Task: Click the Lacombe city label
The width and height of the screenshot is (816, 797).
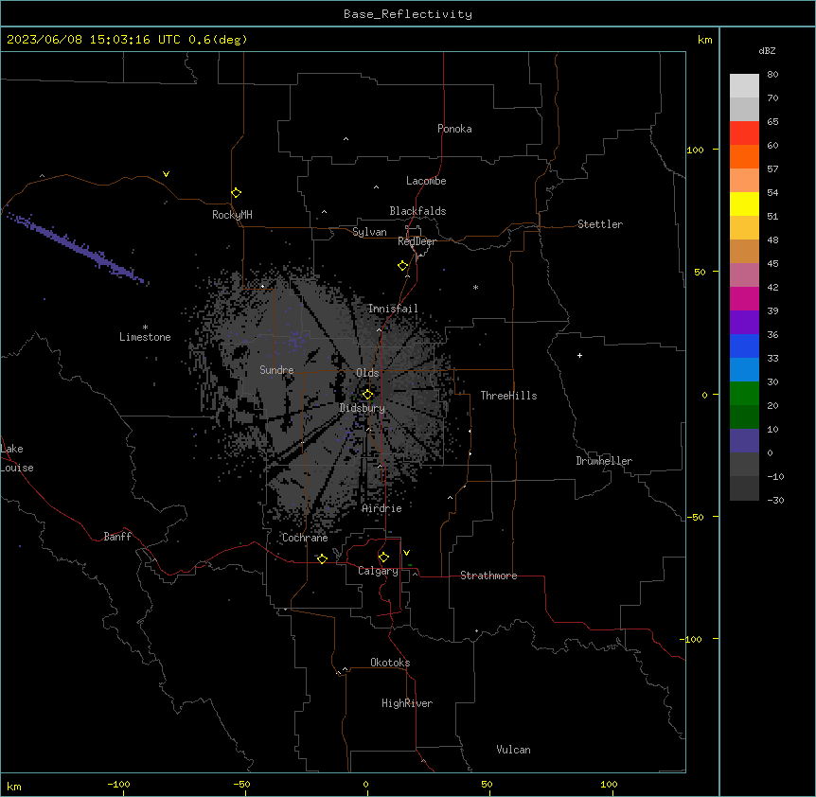Action: point(426,181)
